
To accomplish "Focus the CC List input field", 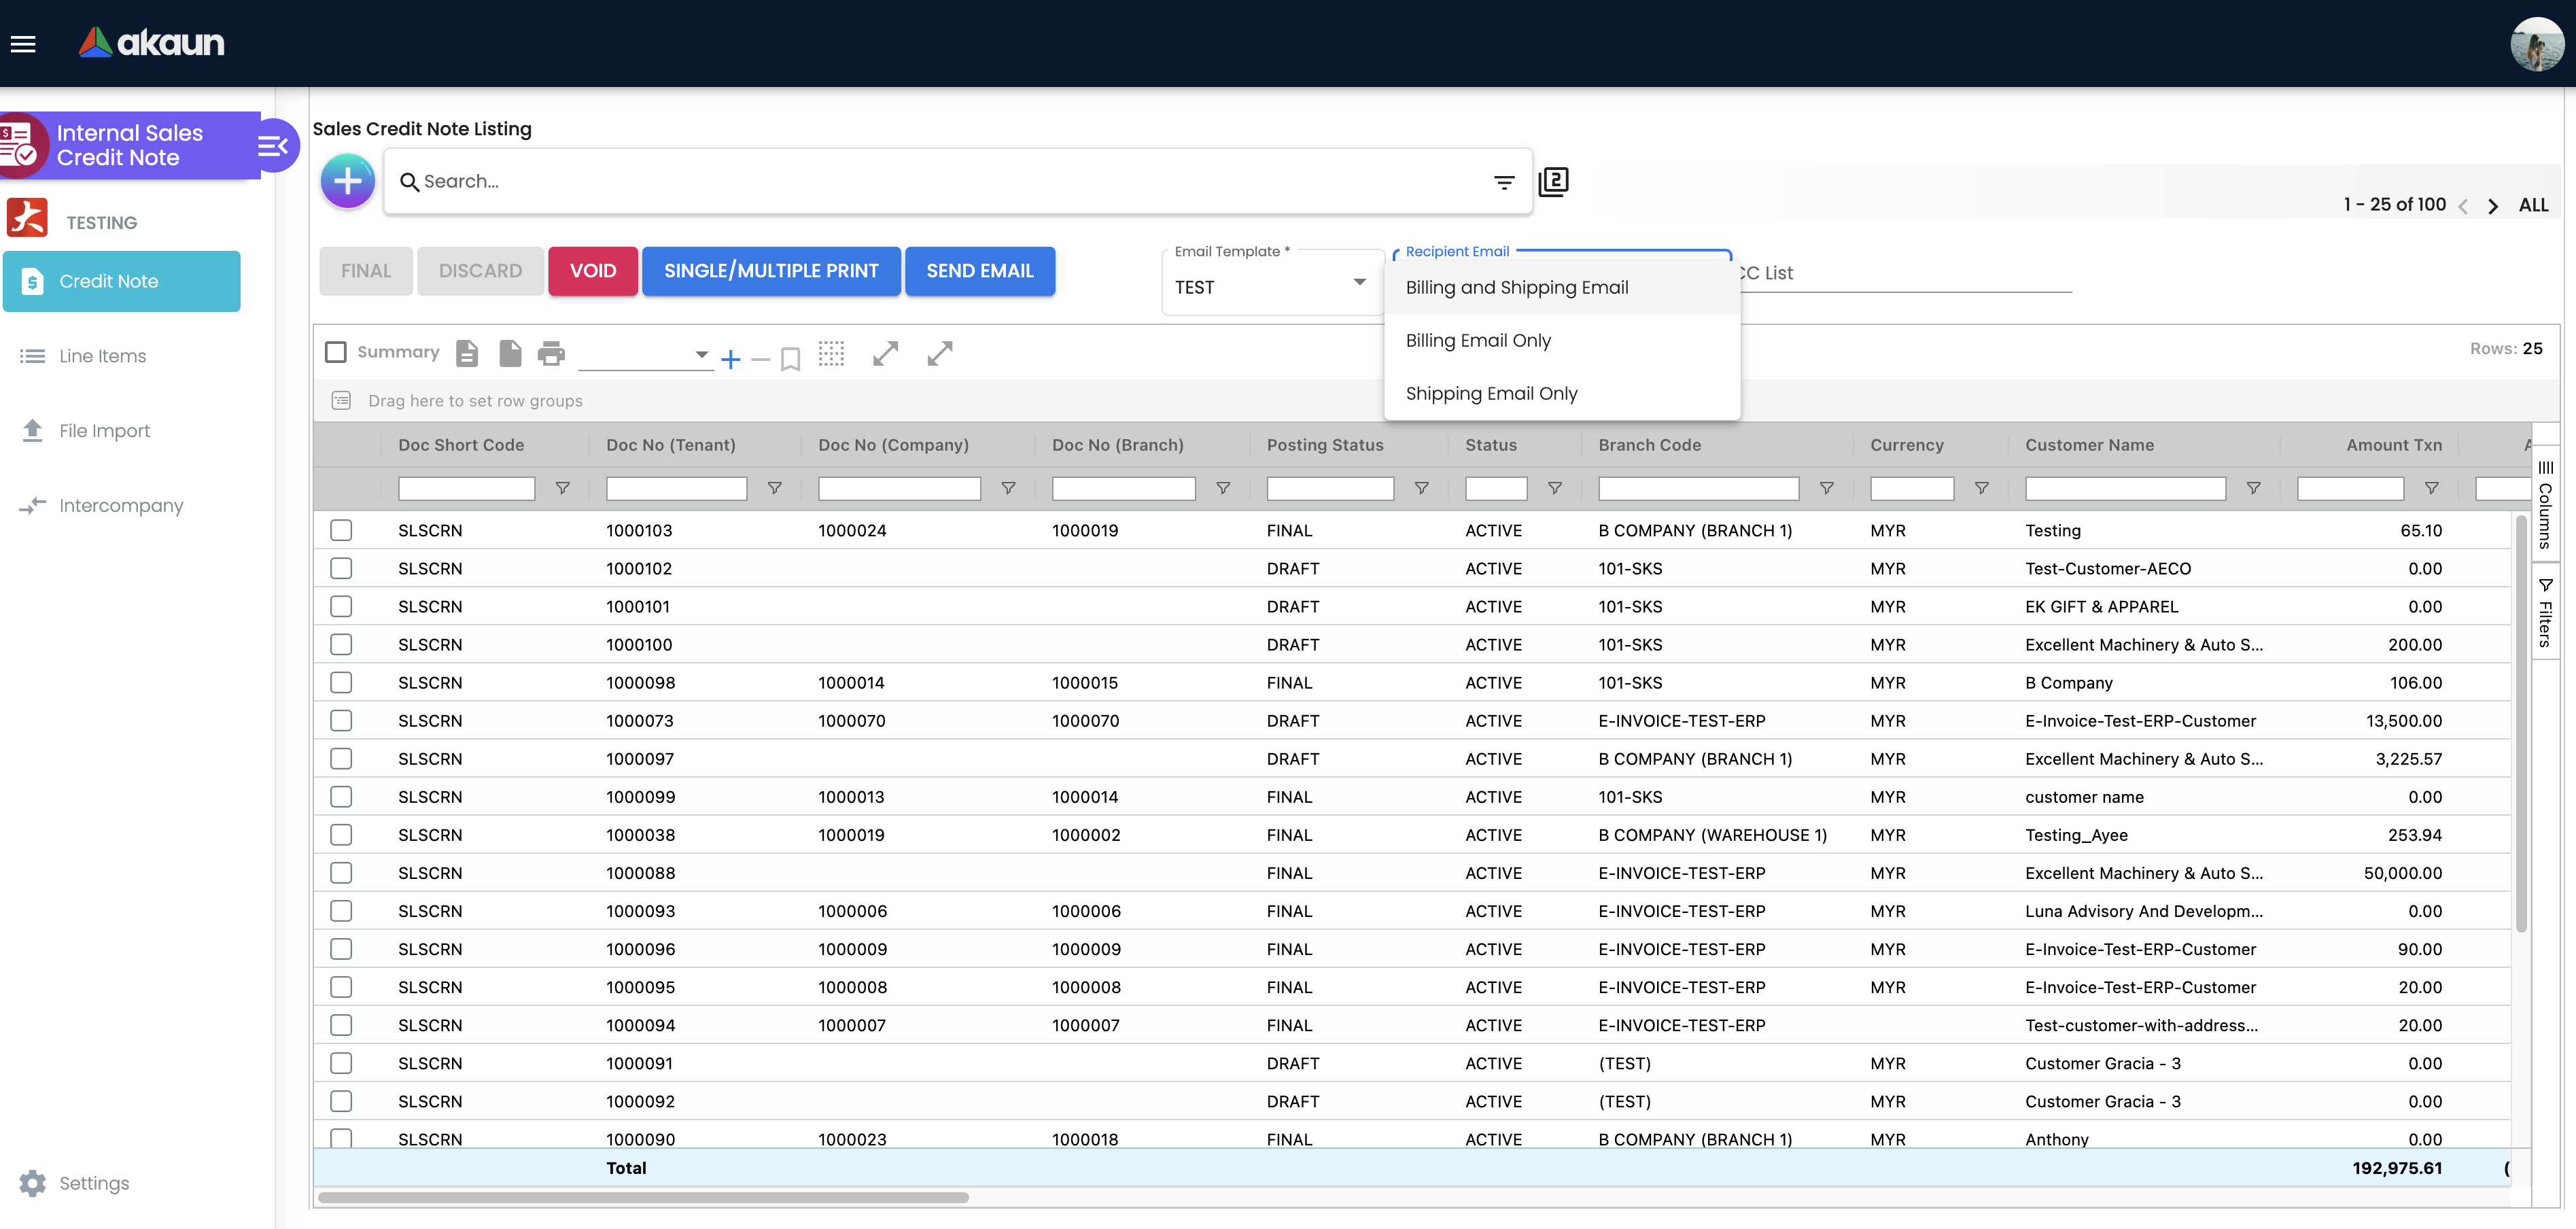I will click(1906, 273).
